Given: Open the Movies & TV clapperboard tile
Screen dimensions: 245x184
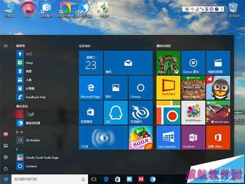Looking at the screenshot, I should [218, 63].
